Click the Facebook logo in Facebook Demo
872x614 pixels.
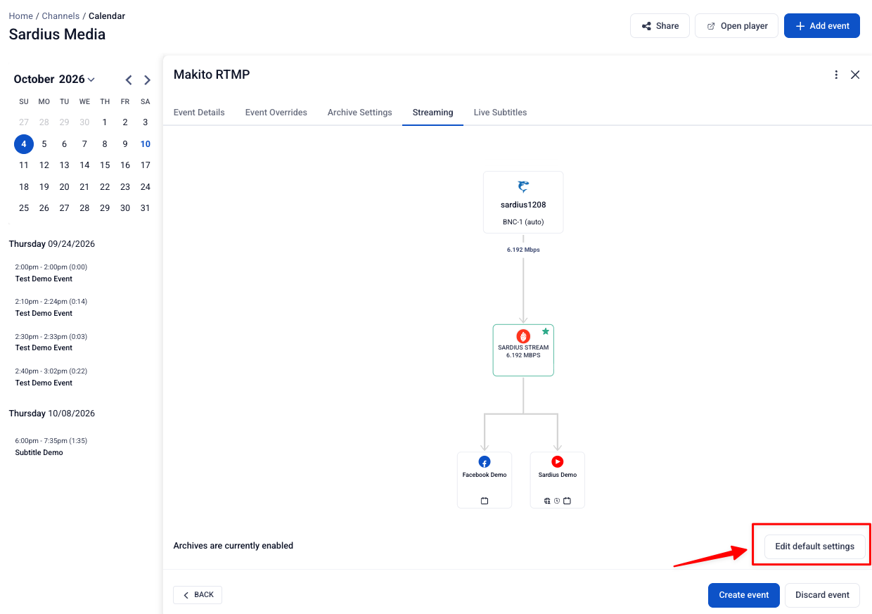pyautogui.click(x=485, y=461)
